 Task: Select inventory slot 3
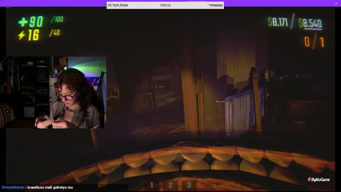coord(189,185)
